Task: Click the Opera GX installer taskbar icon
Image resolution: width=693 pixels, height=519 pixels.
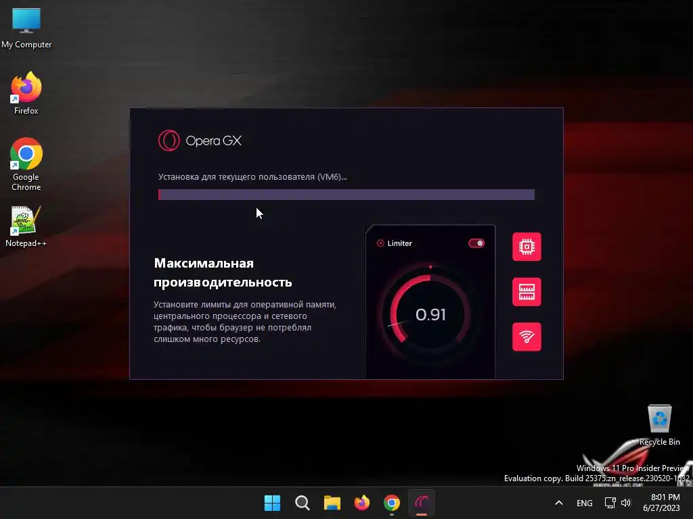Action: pyautogui.click(x=422, y=503)
